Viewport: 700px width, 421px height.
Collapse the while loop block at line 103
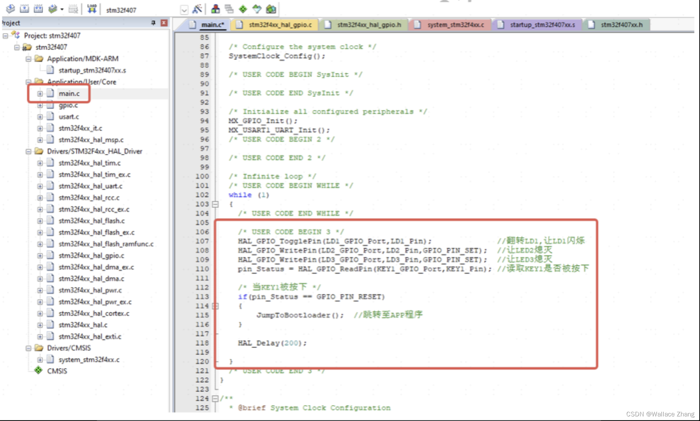pyautogui.click(x=215, y=204)
